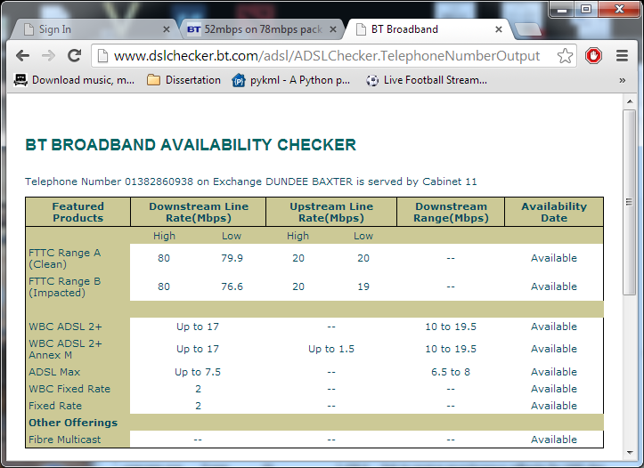Close the Sign In tab
This screenshot has height=468, width=644.
point(167,29)
